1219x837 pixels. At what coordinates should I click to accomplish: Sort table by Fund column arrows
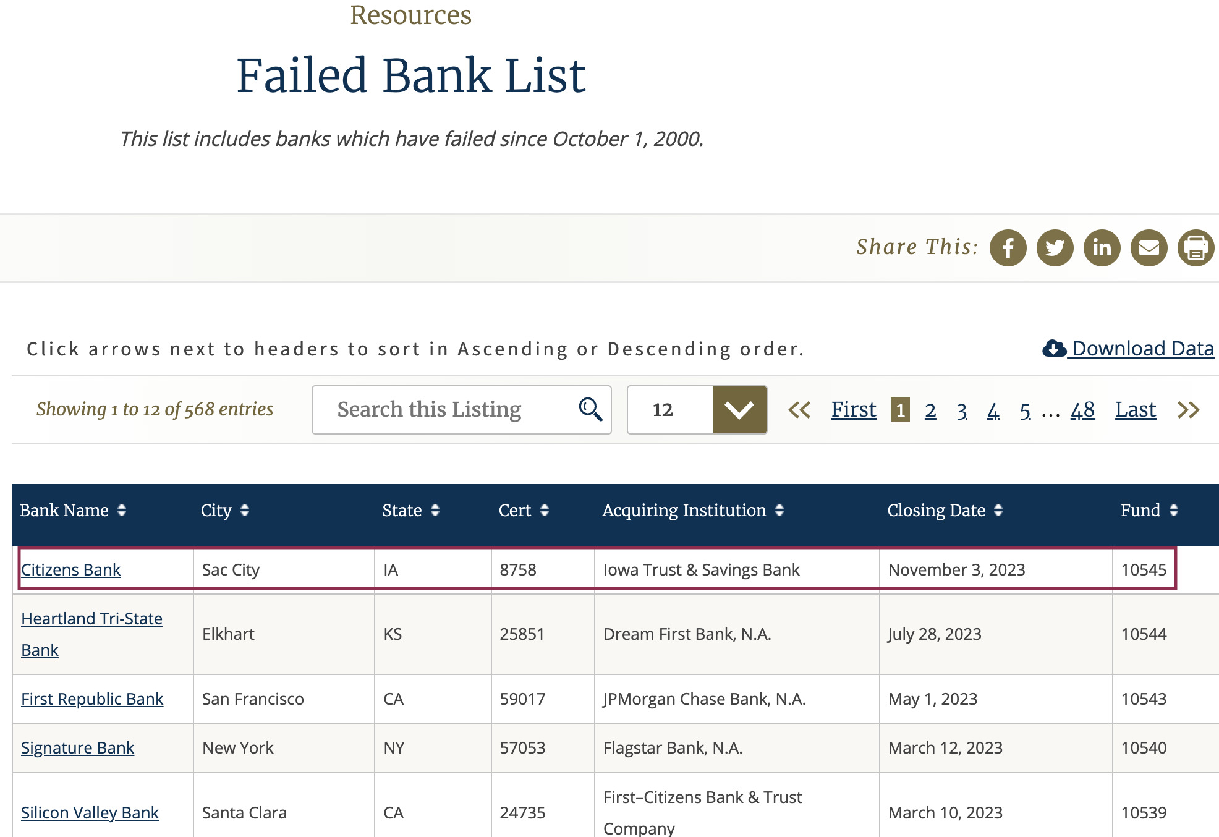point(1174,510)
